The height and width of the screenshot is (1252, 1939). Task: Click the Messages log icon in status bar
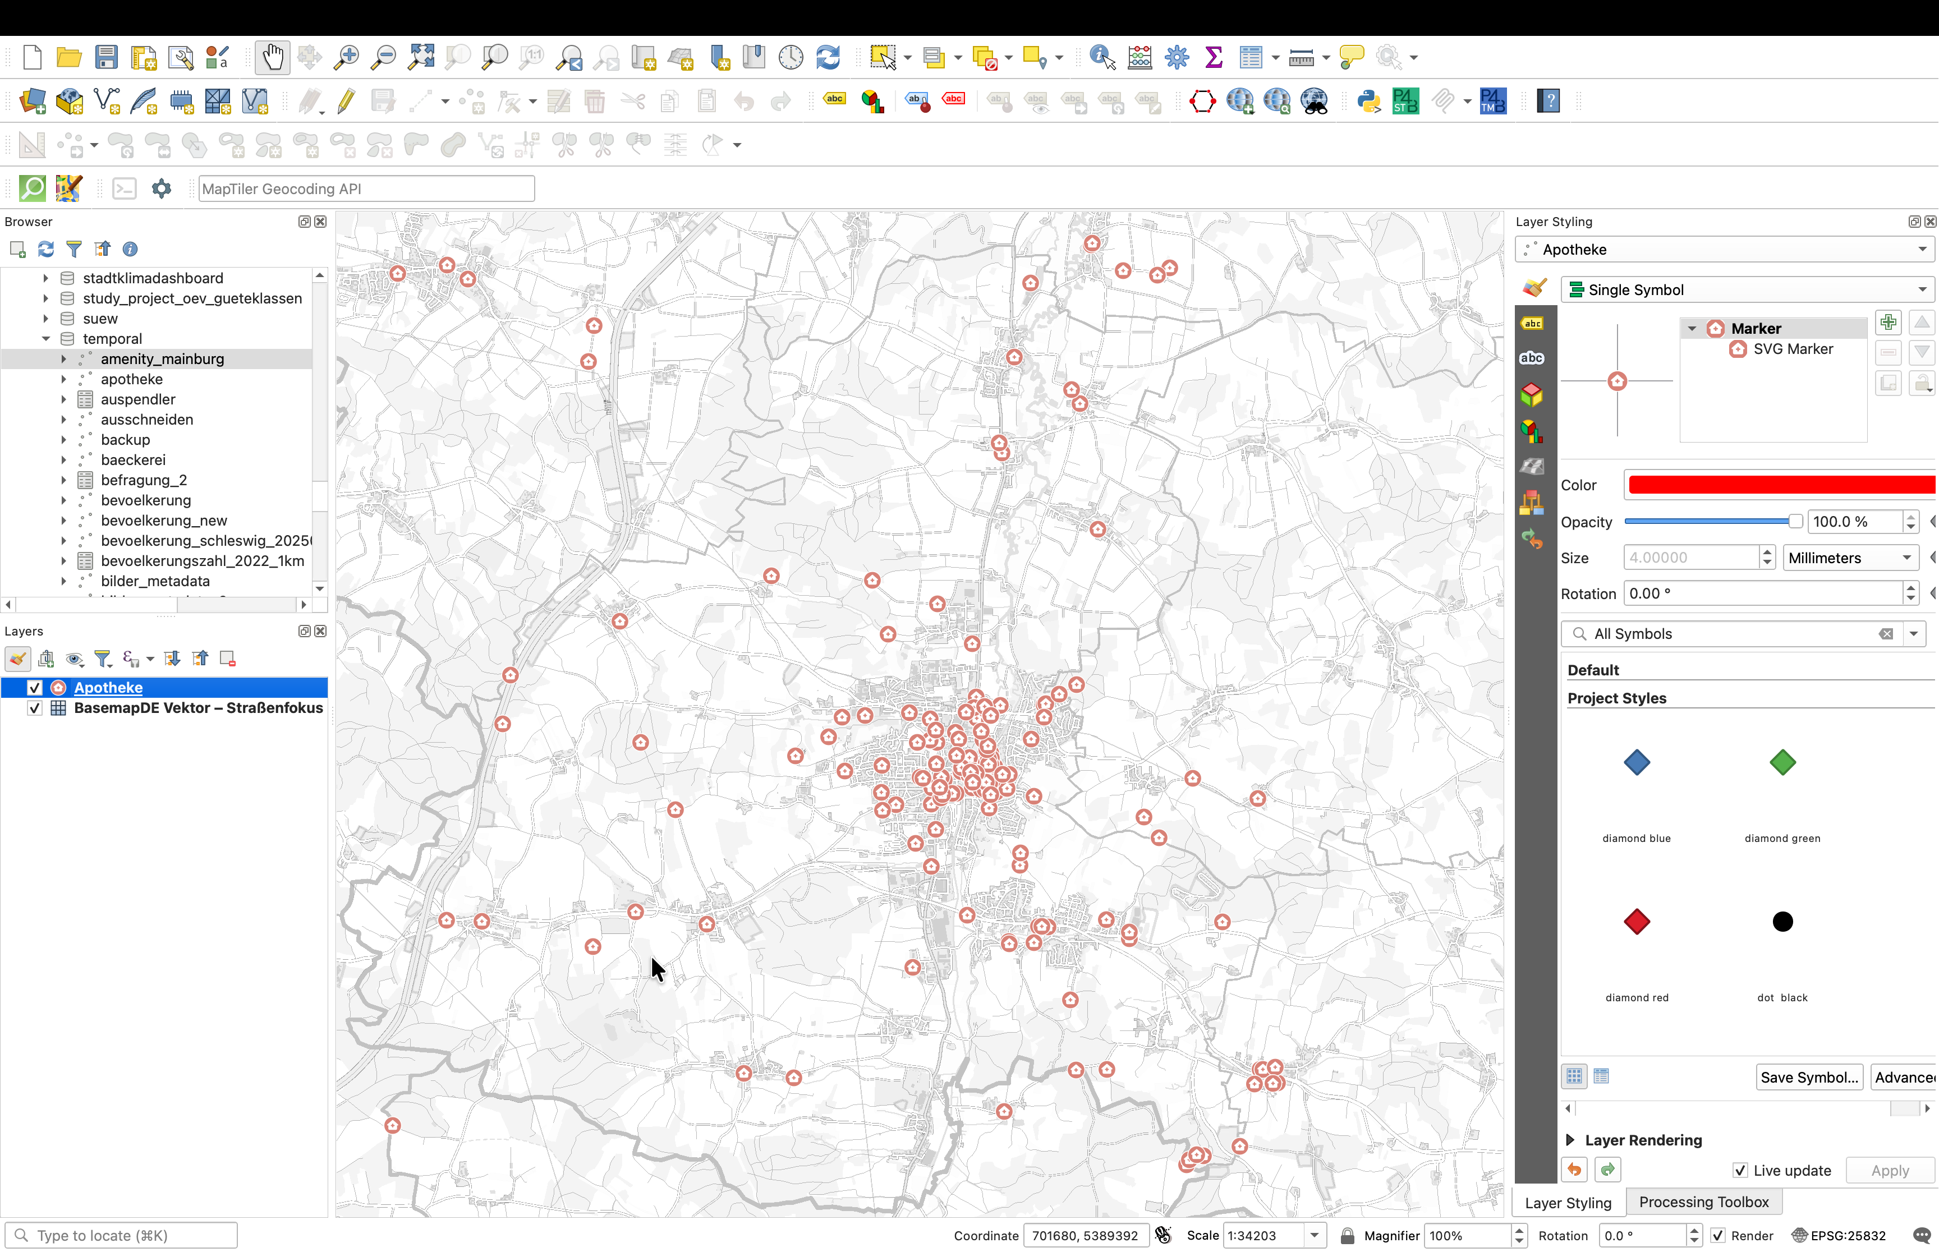[1922, 1235]
